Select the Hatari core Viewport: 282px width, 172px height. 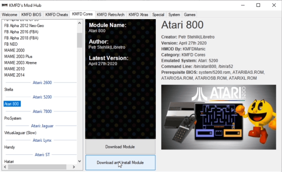point(9,161)
